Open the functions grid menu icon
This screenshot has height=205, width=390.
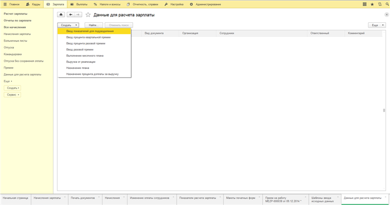(364, 4)
